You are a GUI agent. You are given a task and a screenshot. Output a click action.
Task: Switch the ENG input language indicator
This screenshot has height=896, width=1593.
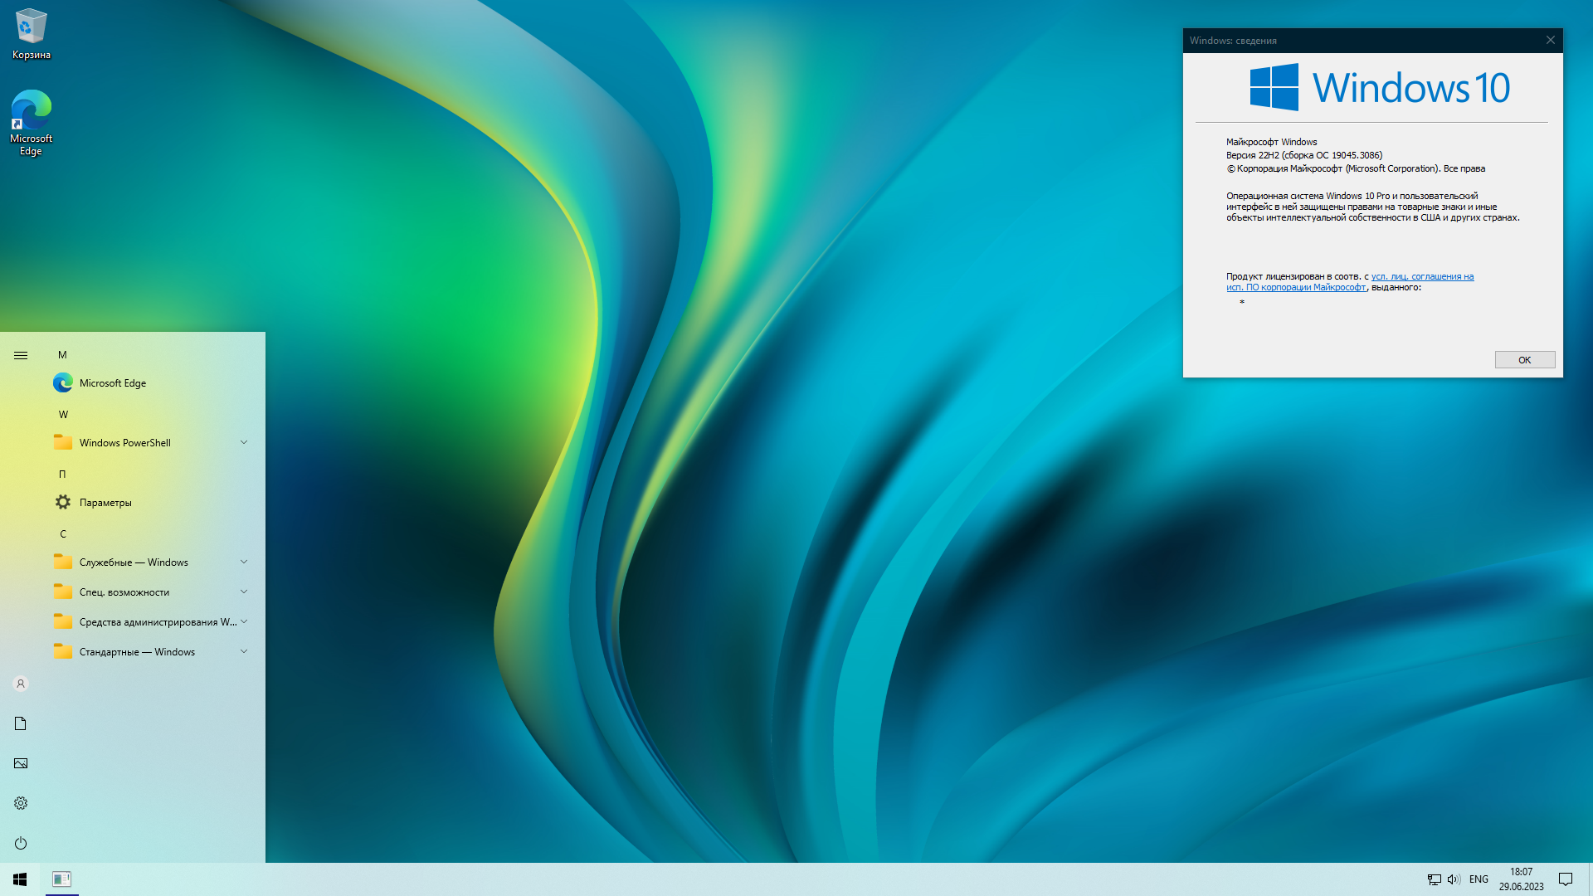pyautogui.click(x=1479, y=879)
